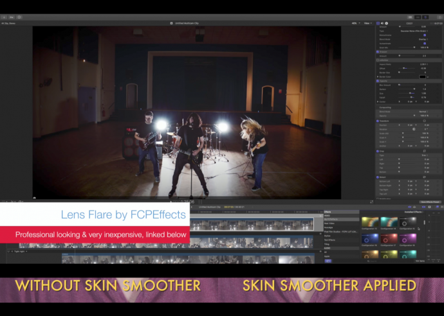Open the Effects browser icon
This screenshot has width=444, height=316.
tap(437, 207)
